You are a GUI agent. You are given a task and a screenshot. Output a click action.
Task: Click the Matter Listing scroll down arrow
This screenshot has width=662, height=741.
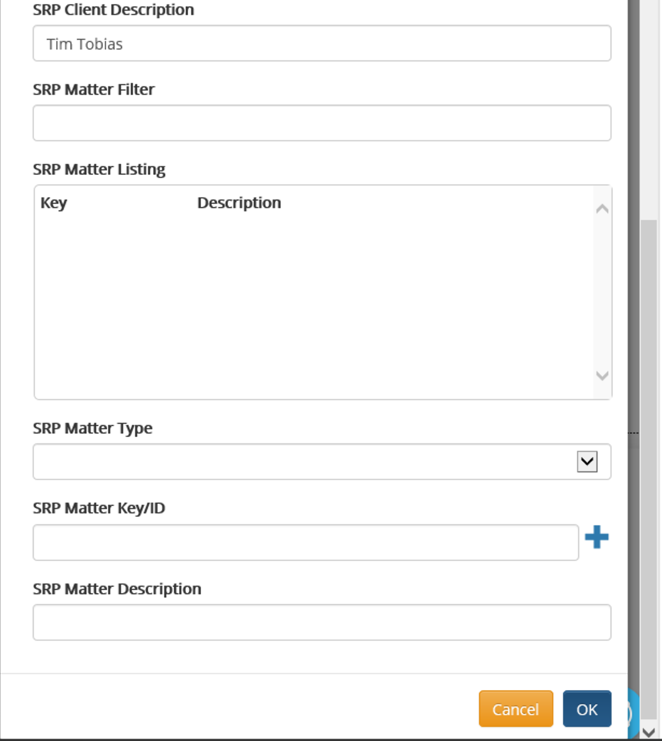click(x=602, y=376)
